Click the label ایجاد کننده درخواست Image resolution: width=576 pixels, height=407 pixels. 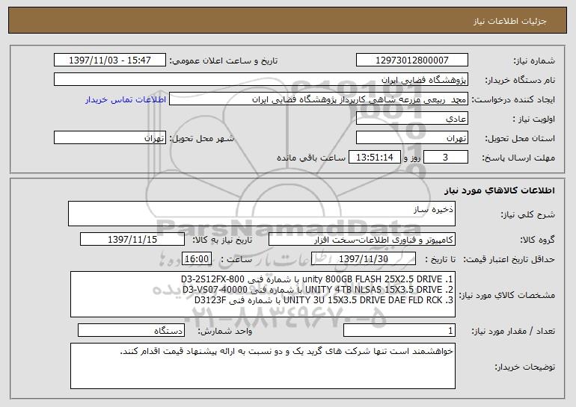513,99
